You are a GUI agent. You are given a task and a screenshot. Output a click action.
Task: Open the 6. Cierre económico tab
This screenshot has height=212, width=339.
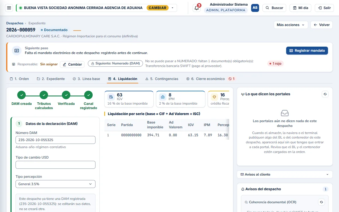pos(210,79)
